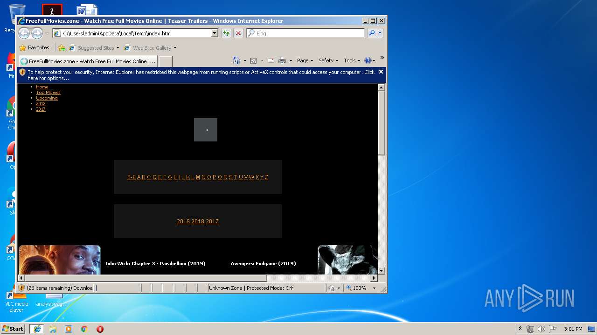This screenshot has height=335, width=597.
Task: Open recent pages dropdown arrow
Action: 47,33
